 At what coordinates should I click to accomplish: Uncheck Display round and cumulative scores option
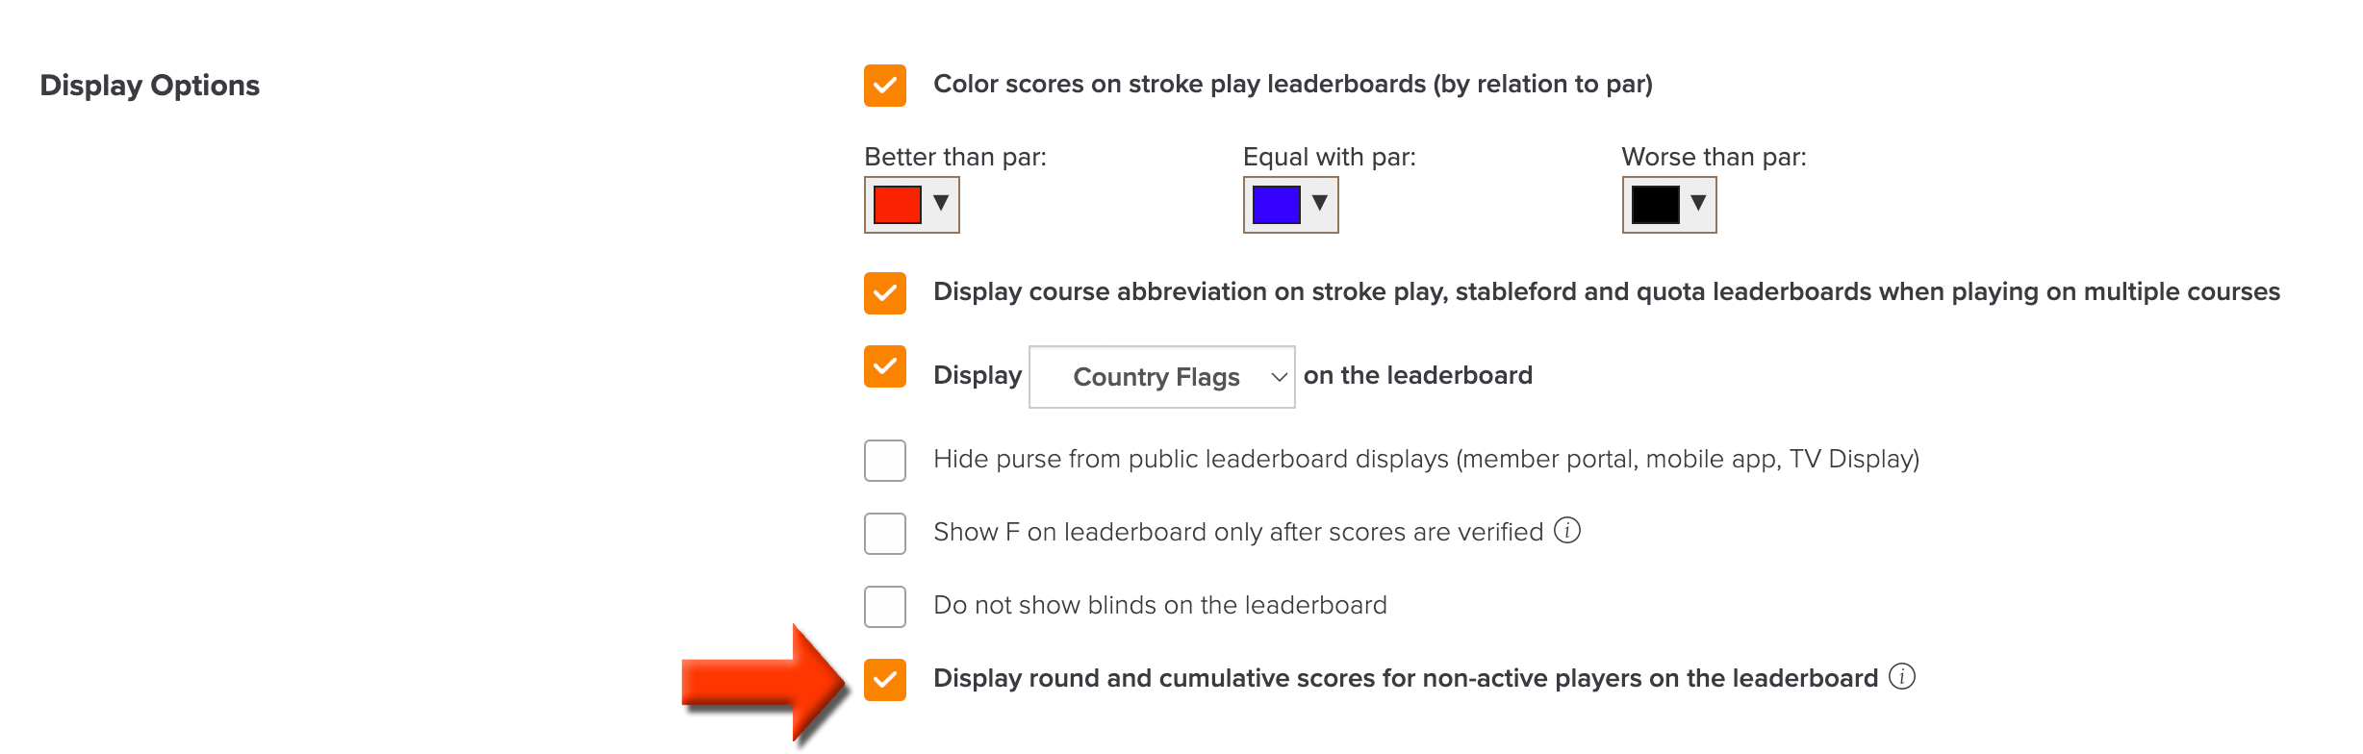[885, 680]
